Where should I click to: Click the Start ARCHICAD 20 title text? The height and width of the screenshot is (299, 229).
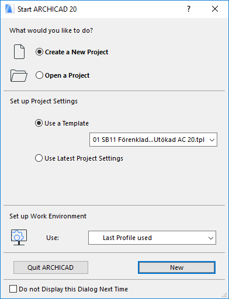click(x=47, y=9)
